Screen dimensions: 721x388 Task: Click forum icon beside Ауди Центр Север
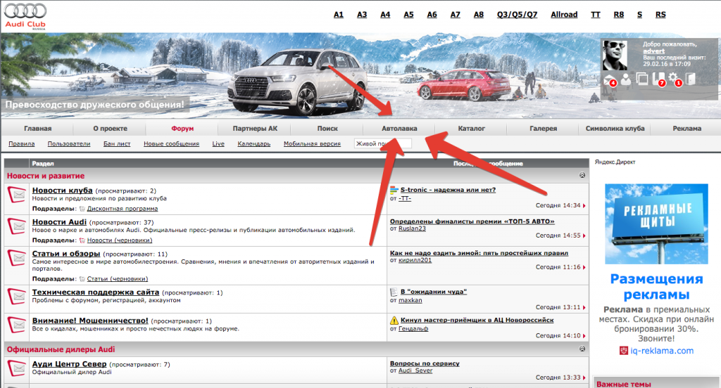pyautogui.click(x=17, y=368)
